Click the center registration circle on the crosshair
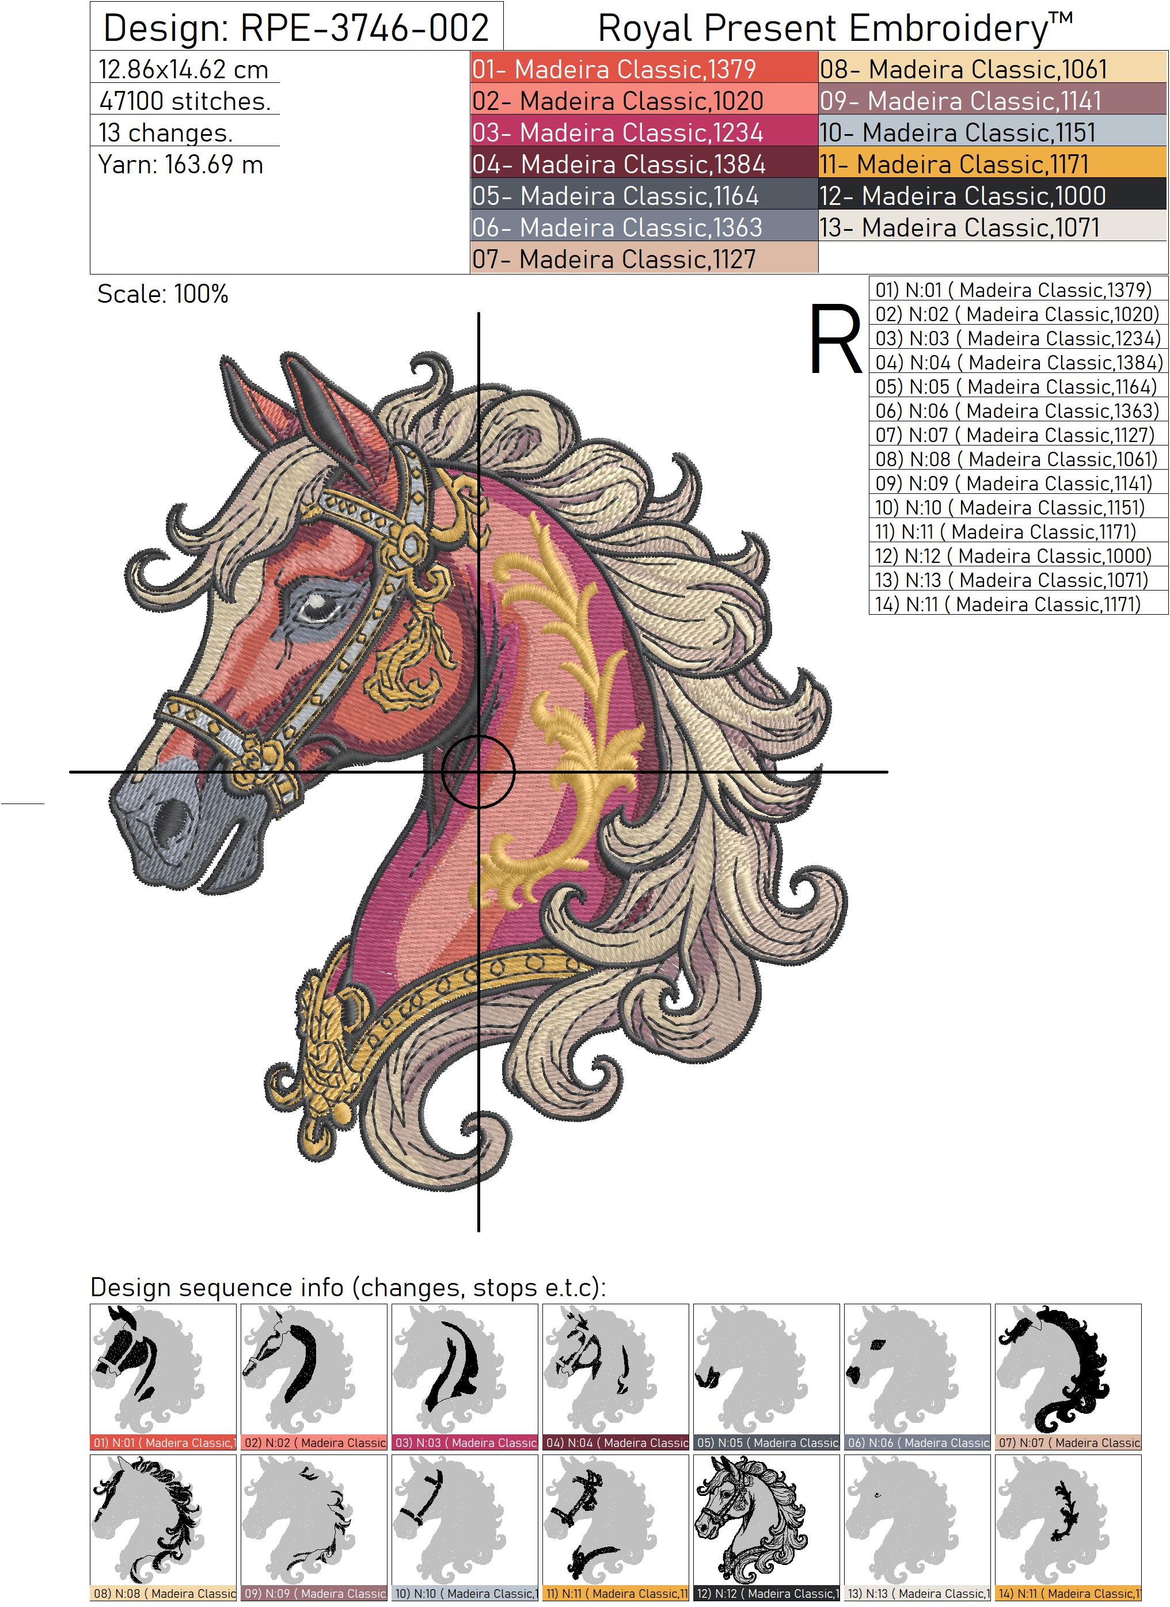Viewport: 1170px width, 1607px height. [x=478, y=772]
